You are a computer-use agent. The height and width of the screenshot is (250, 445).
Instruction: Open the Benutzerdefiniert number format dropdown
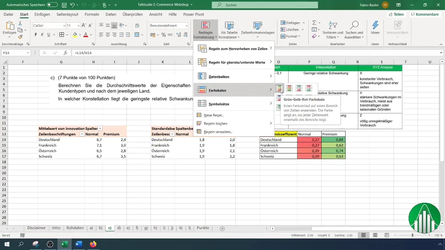187,26
